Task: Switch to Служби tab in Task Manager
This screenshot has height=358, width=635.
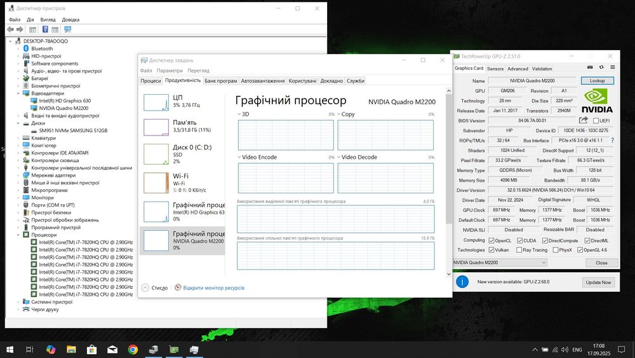Action: pos(356,81)
